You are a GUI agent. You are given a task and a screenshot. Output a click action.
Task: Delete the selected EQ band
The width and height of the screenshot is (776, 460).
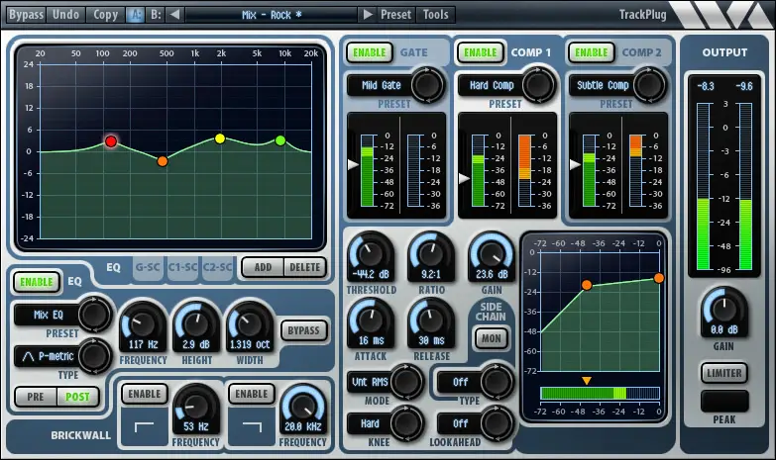point(305,267)
